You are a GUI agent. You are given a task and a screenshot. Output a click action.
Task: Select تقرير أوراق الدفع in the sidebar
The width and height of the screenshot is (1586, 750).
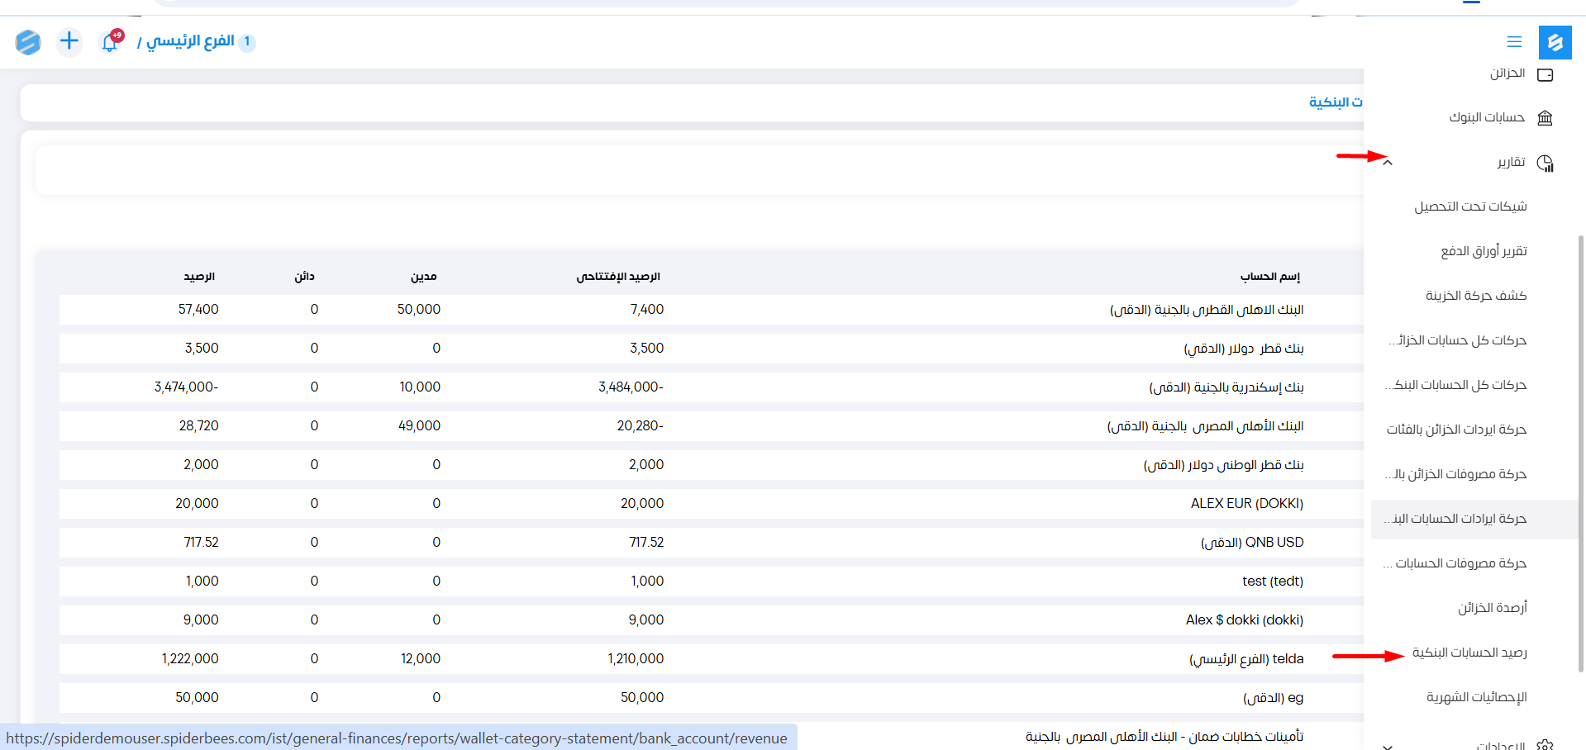[x=1484, y=251]
